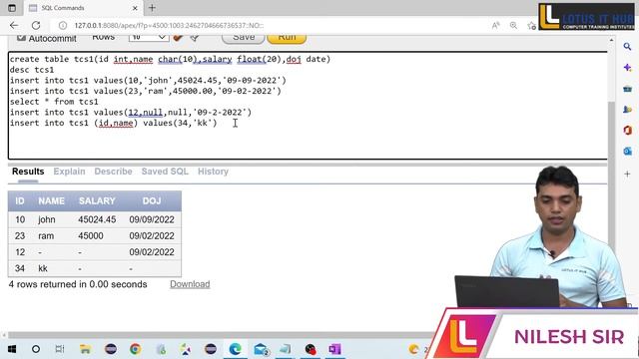
Task: Go back in the browser
Action: pos(14,25)
